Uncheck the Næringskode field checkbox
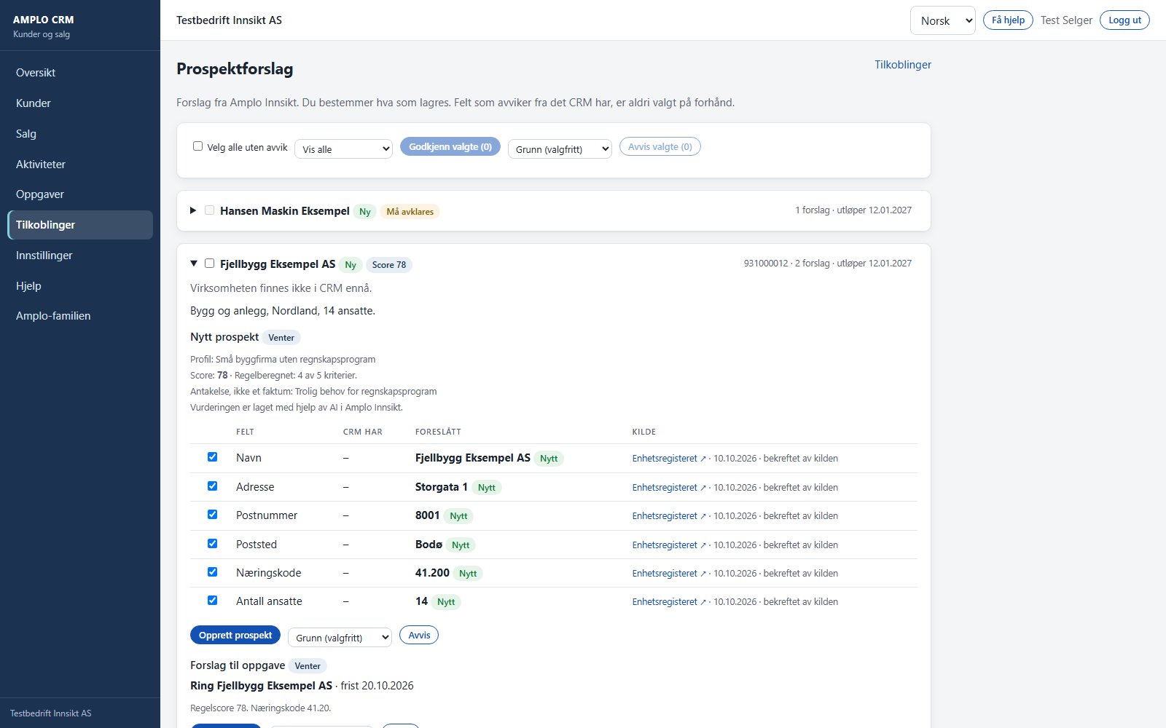The width and height of the screenshot is (1166, 728). tap(213, 572)
